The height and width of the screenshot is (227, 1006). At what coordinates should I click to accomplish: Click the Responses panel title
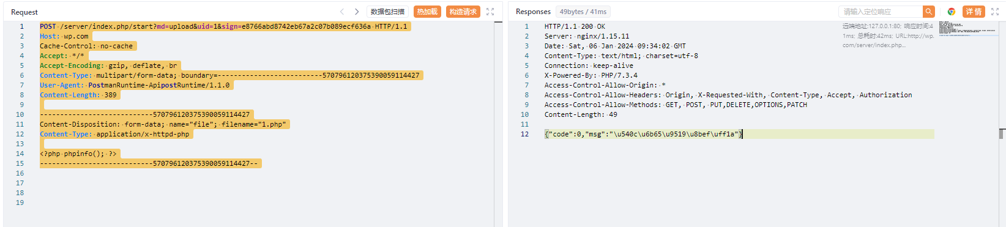533,12
